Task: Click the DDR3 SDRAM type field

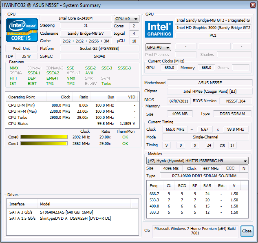Action: (232, 114)
